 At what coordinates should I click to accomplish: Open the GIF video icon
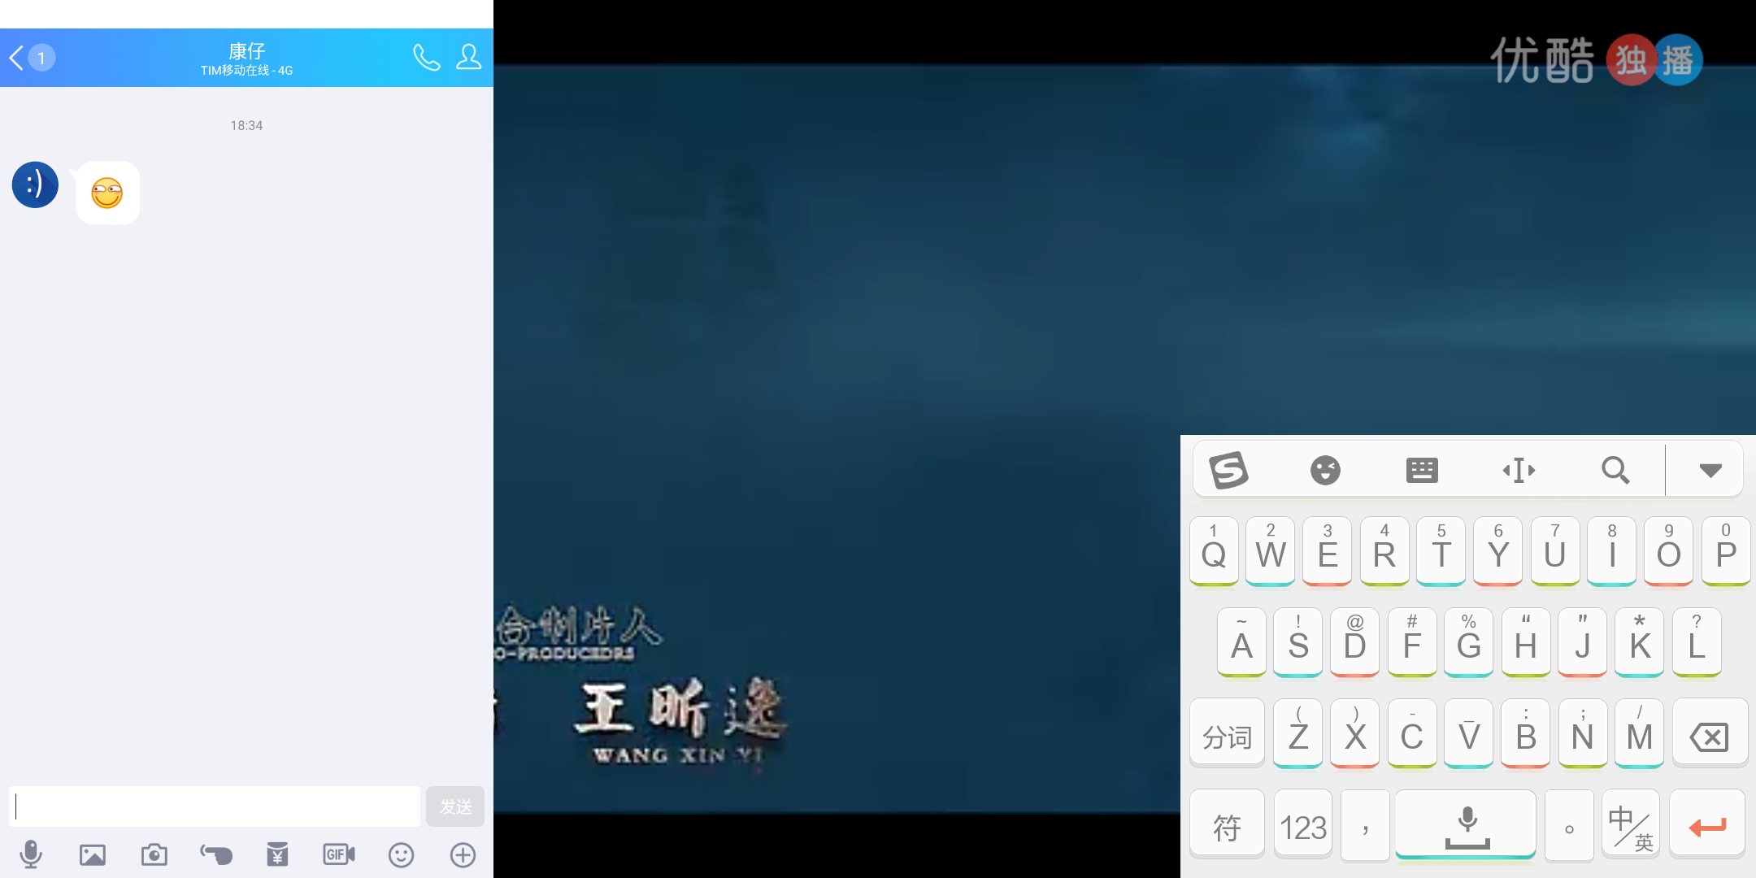point(339,854)
